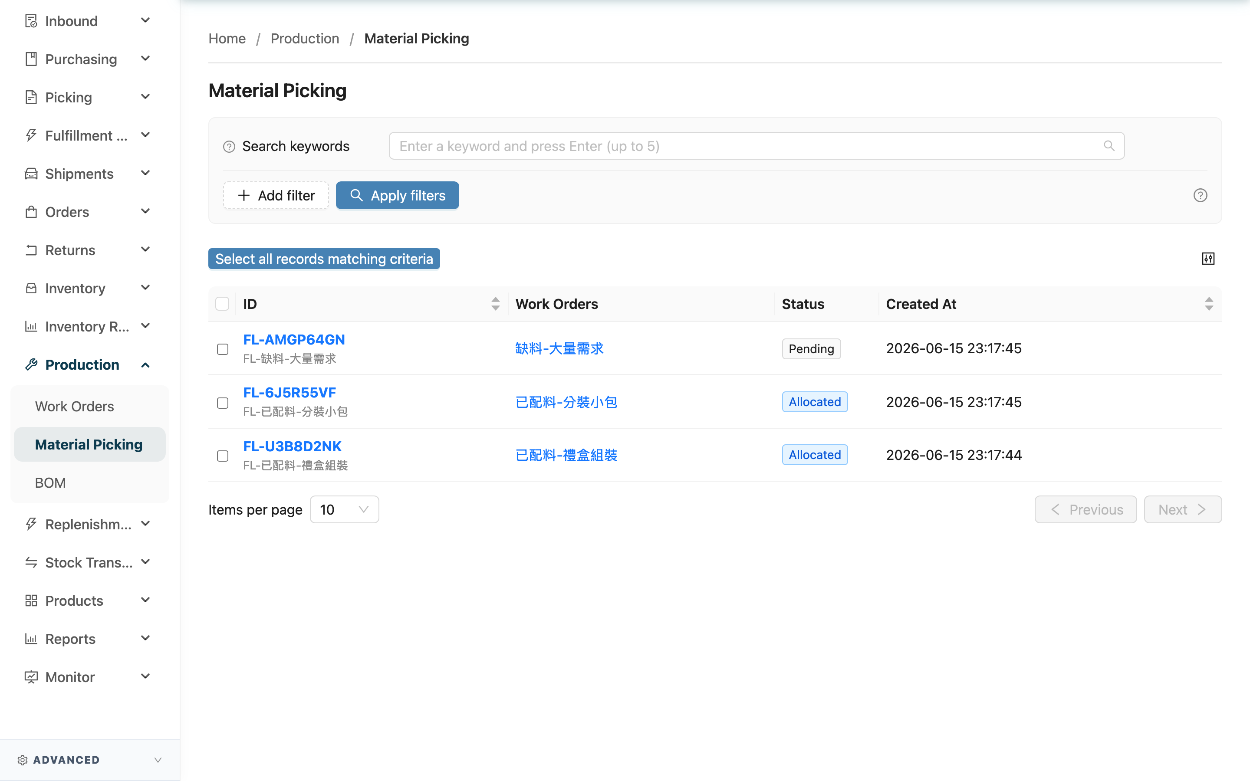Click the Apply filters button
Viewport: 1250px width, 781px height.
(x=397, y=195)
